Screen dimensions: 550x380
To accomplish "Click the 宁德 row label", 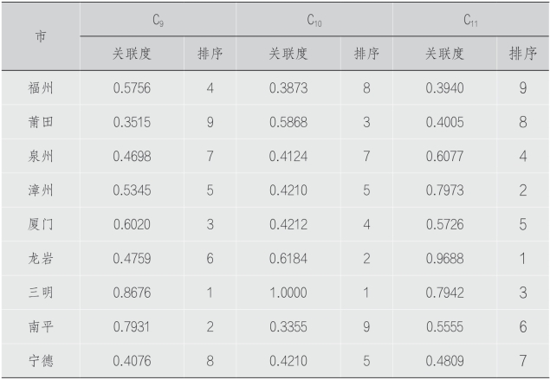I will coord(41,361).
